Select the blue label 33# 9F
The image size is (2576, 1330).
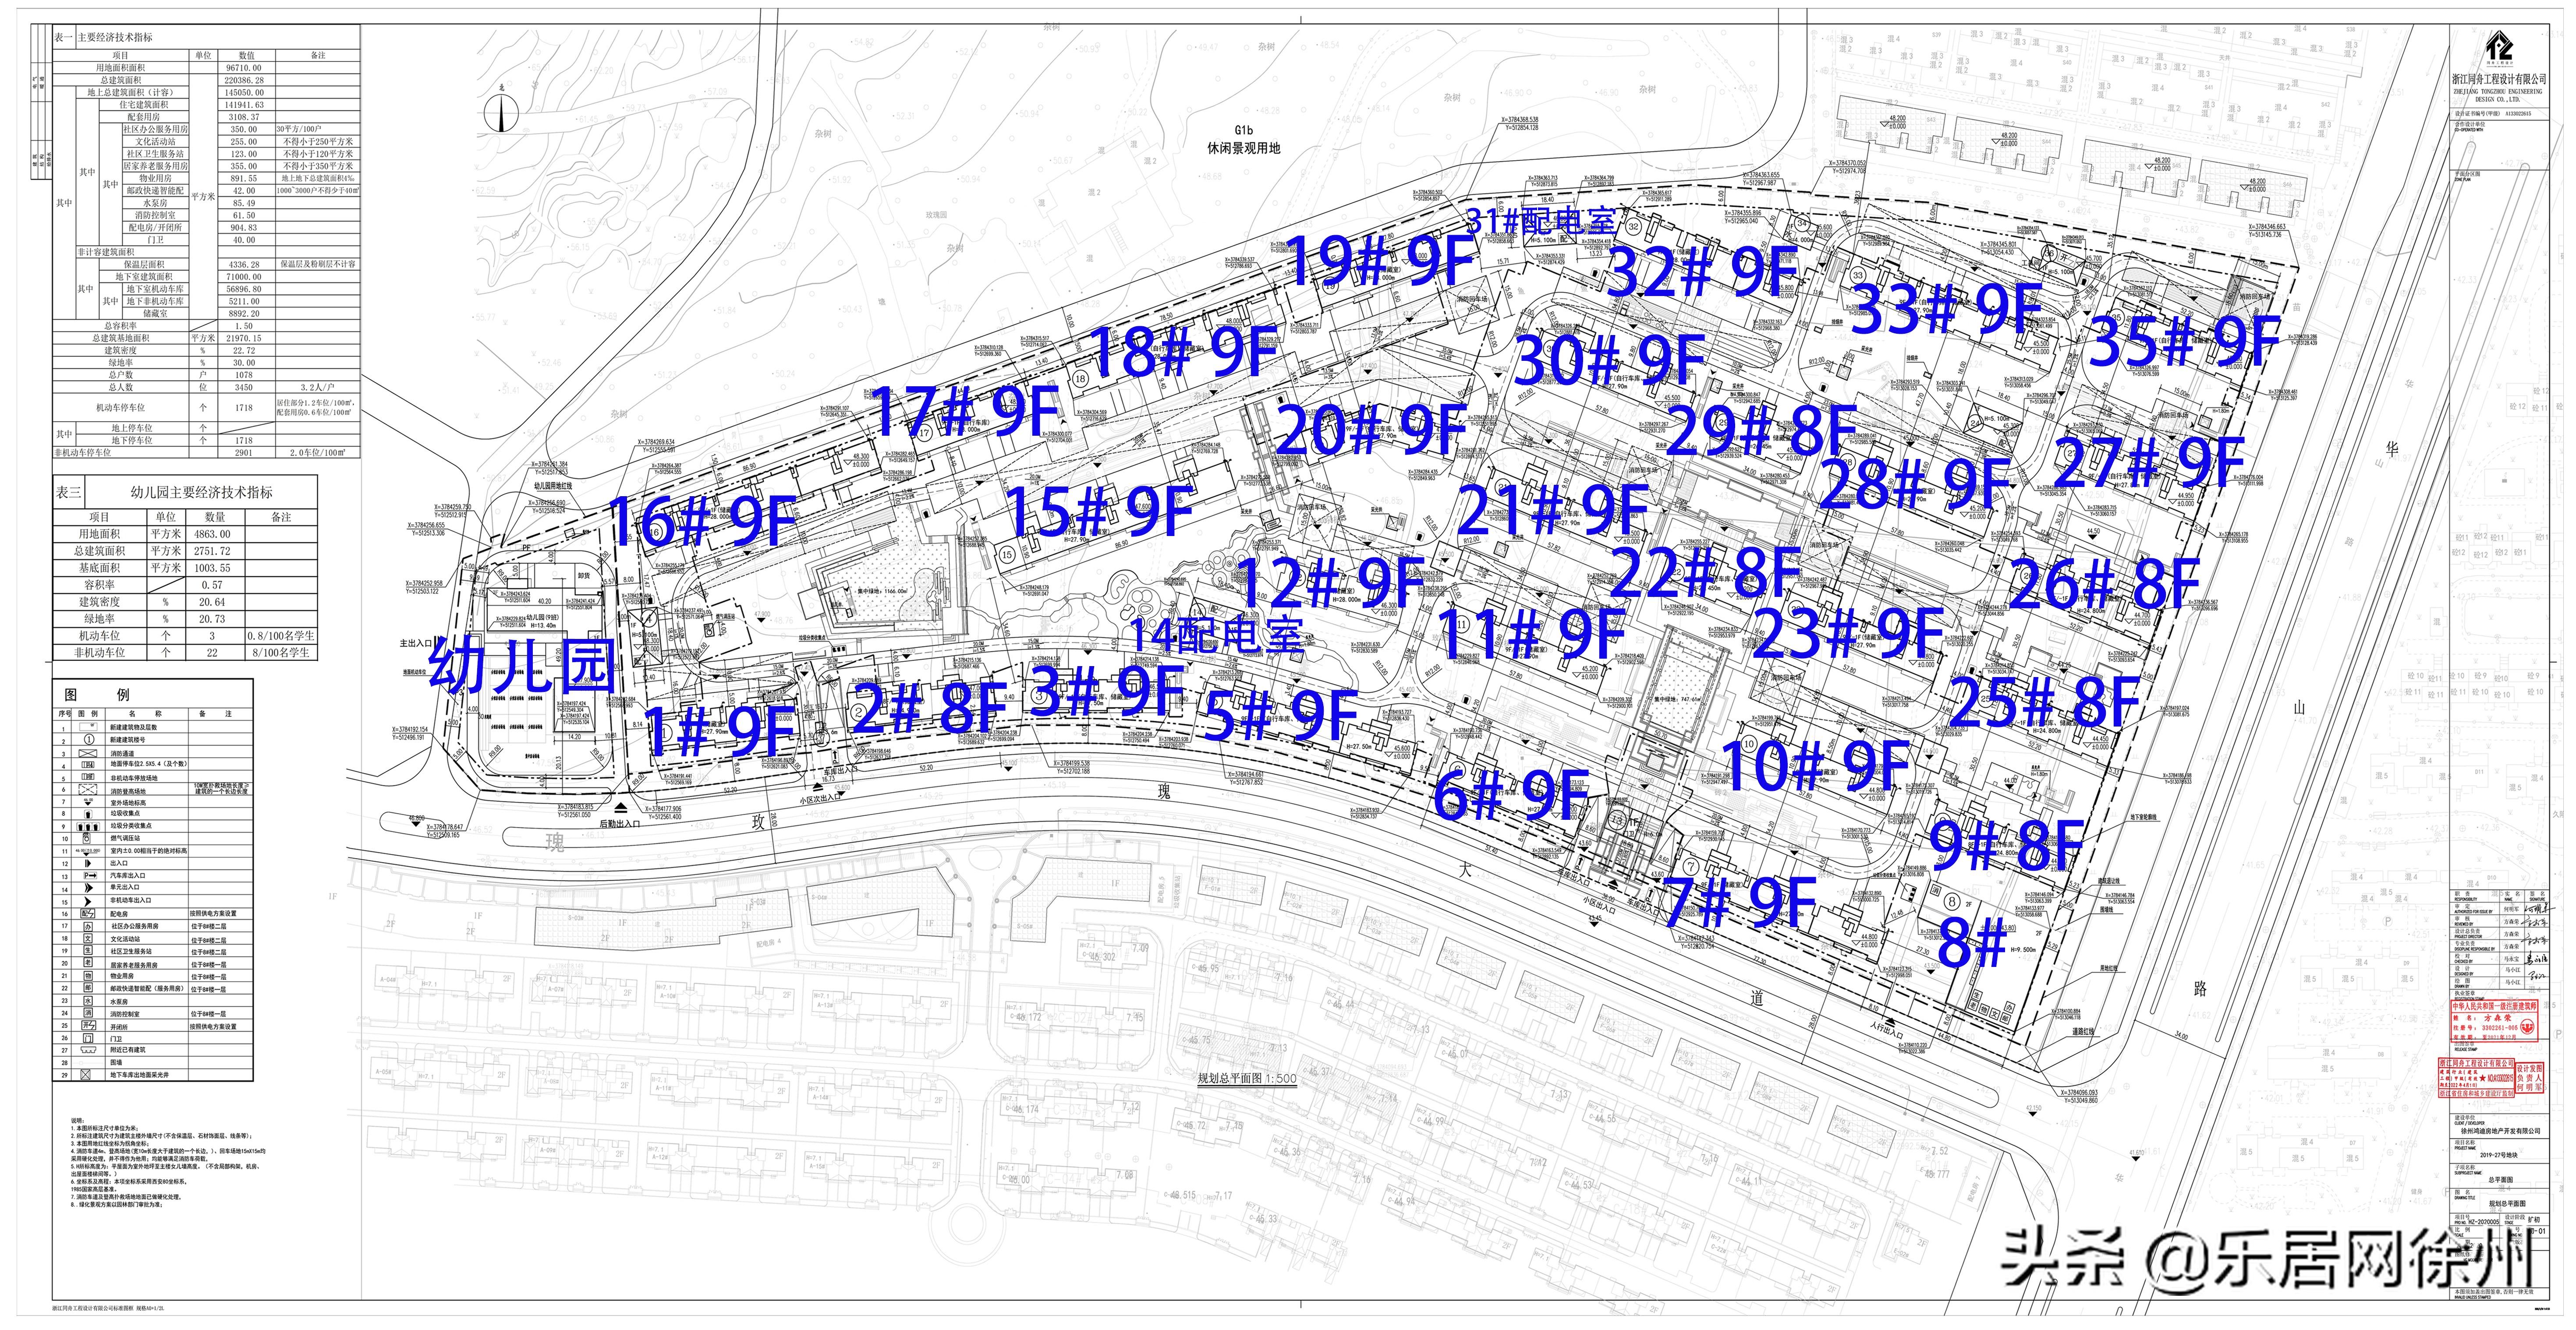[1947, 309]
